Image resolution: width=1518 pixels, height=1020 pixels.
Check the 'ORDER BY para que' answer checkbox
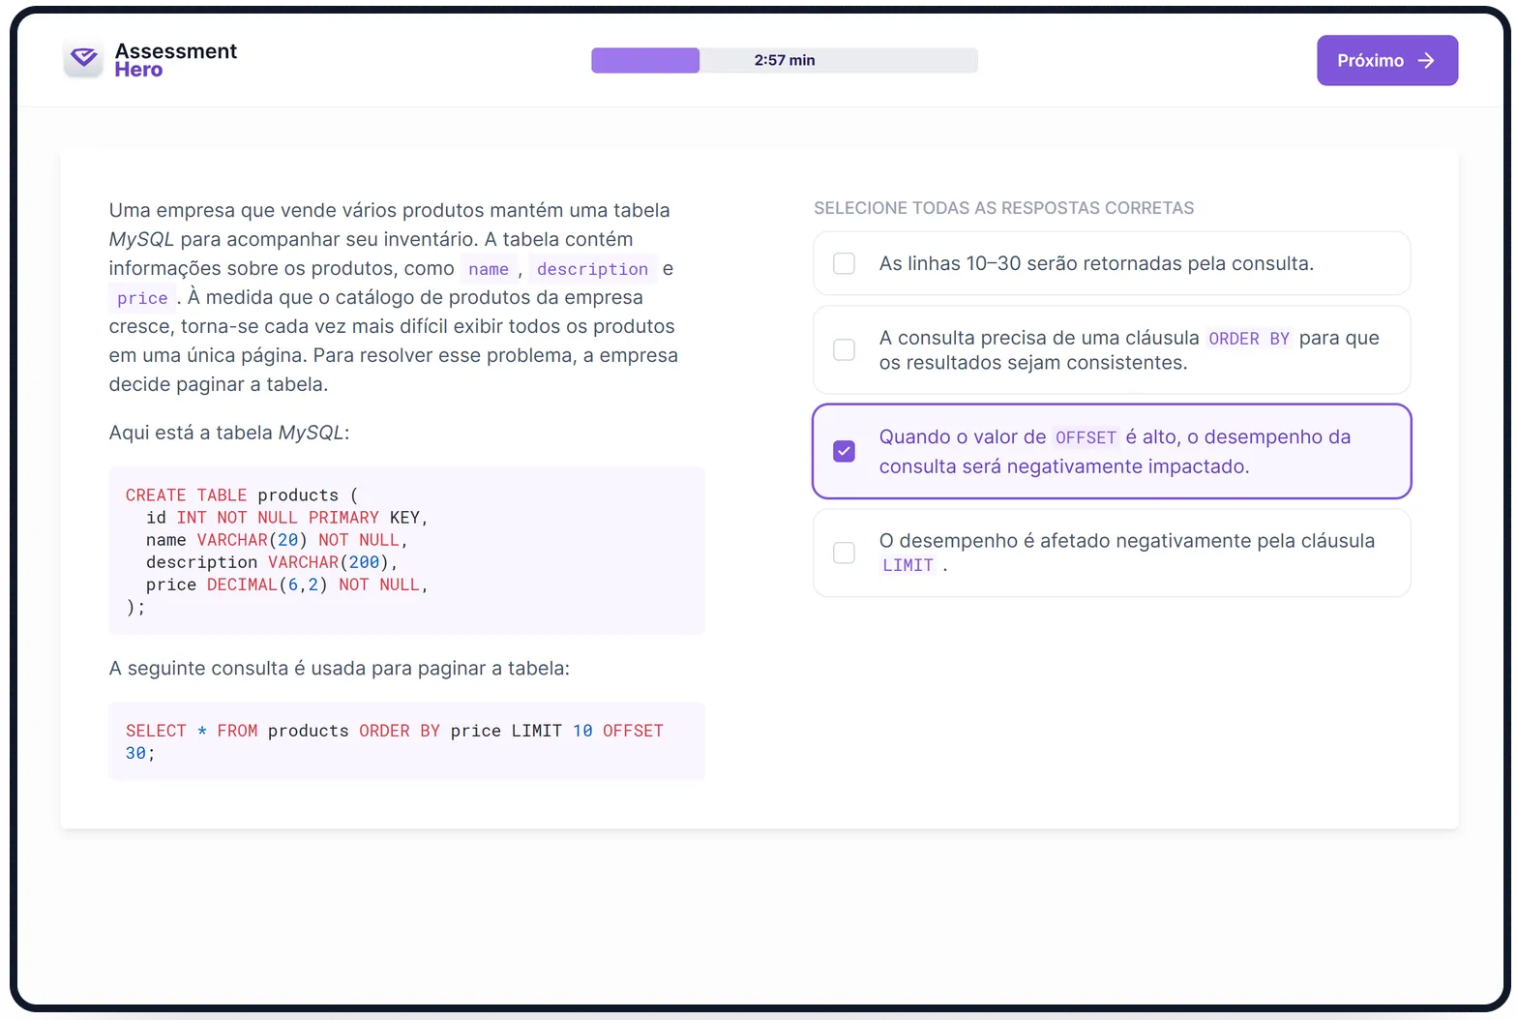click(x=844, y=349)
